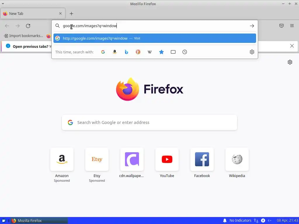Reload the current page
This screenshot has height=224, width=299.
tap(28, 26)
